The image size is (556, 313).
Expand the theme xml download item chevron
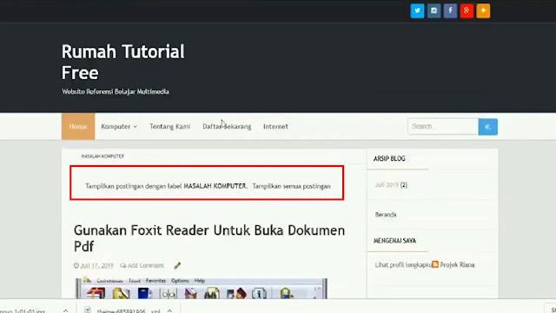170,310
